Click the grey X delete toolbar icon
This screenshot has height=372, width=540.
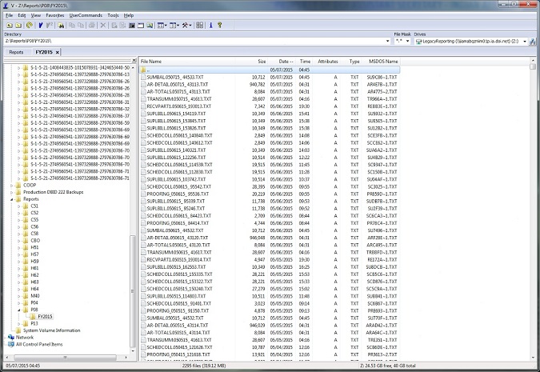(102, 25)
